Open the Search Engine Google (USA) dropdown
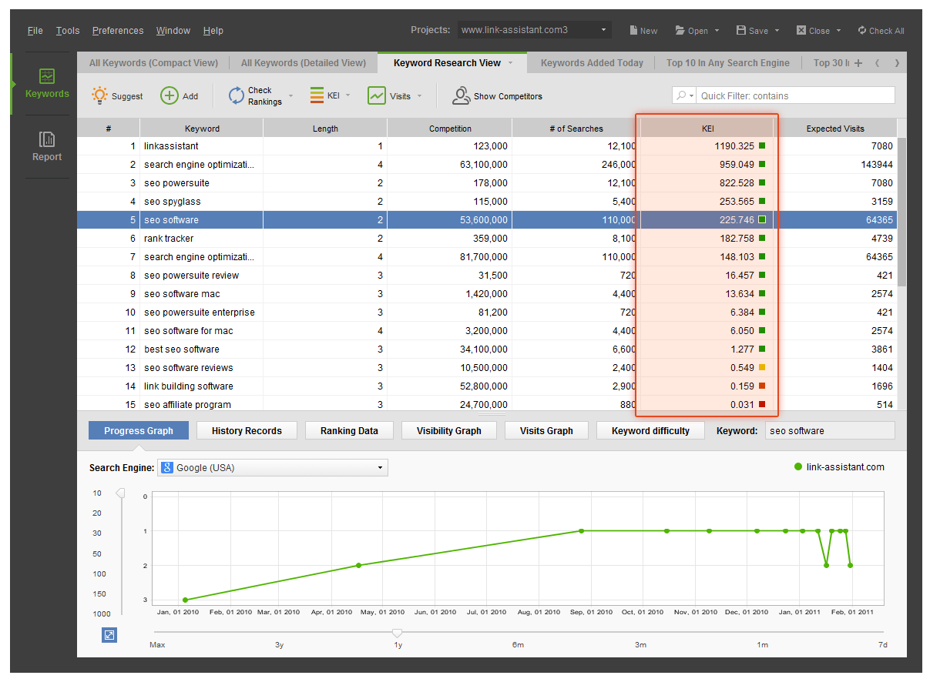Screen dimensions: 930x682 point(273,467)
